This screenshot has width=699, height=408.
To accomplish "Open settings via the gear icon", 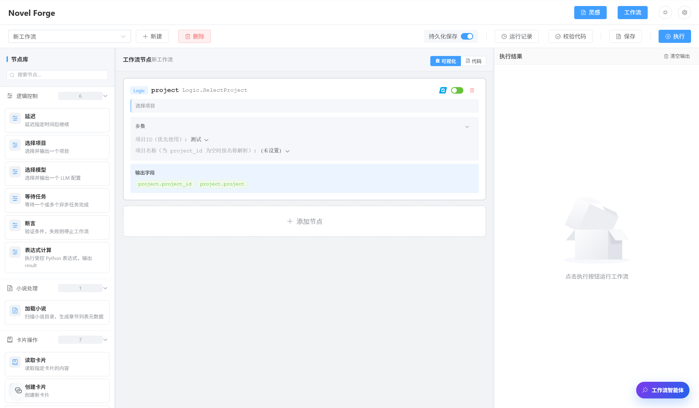I will coord(684,13).
